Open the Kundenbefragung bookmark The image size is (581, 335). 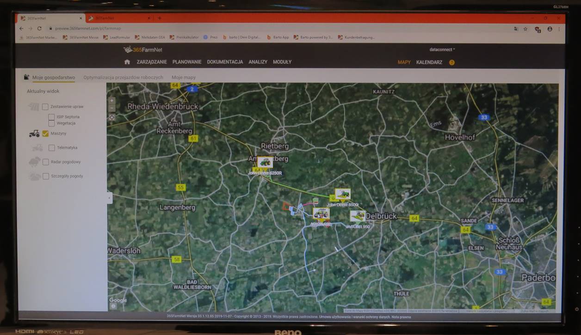tap(357, 37)
